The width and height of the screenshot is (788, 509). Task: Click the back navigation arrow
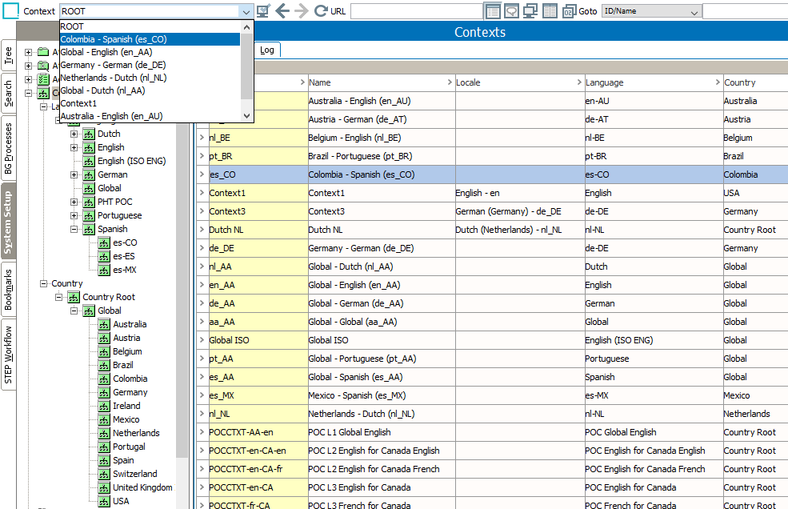click(x=282, y=11)
